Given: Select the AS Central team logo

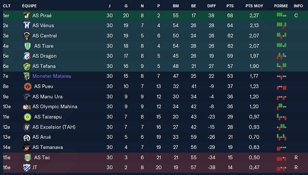Looking at the screenshot, I should (27, 36).
